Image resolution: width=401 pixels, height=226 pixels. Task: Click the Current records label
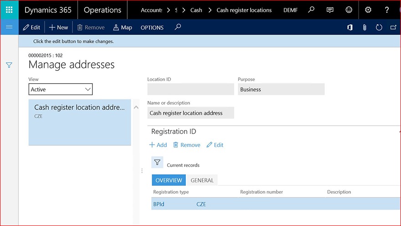(183, 165)
